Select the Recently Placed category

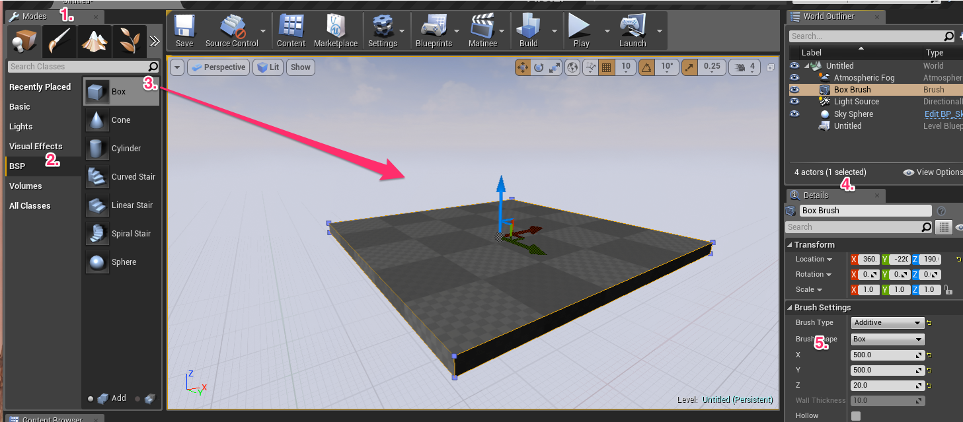tap(40, 87)
